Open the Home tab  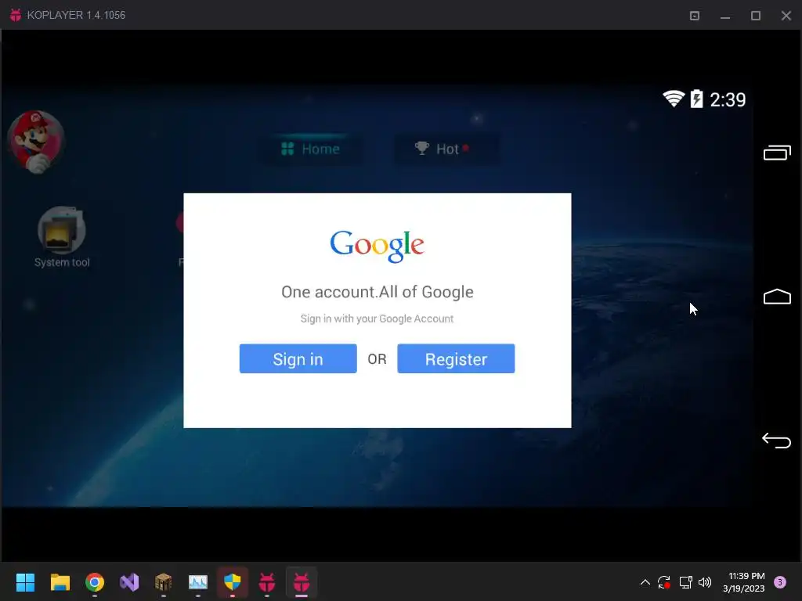point(310,149)
